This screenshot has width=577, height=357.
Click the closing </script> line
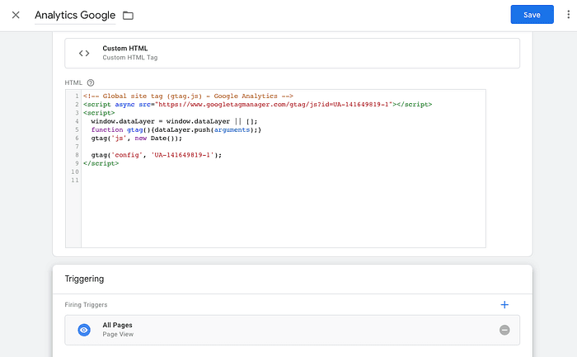coord(101,163)
